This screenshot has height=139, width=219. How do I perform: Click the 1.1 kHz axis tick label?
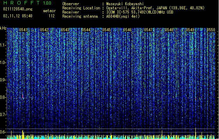pos(3,45)
